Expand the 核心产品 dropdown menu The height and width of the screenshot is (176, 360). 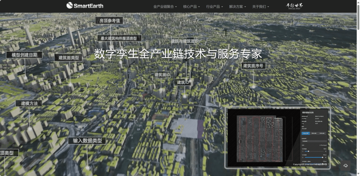coord(191,7)
